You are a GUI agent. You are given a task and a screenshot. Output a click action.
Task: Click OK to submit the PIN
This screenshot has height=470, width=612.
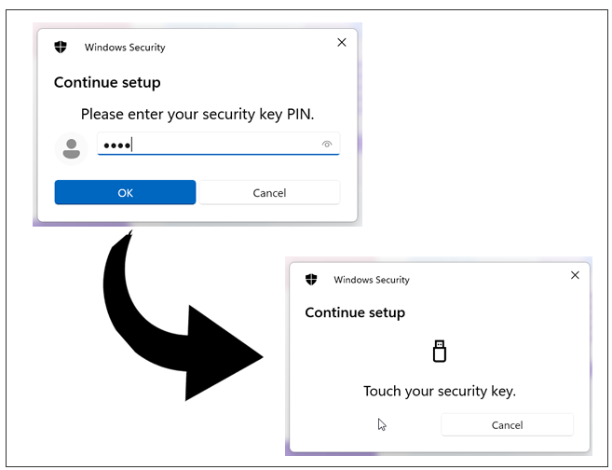[125, 192]
